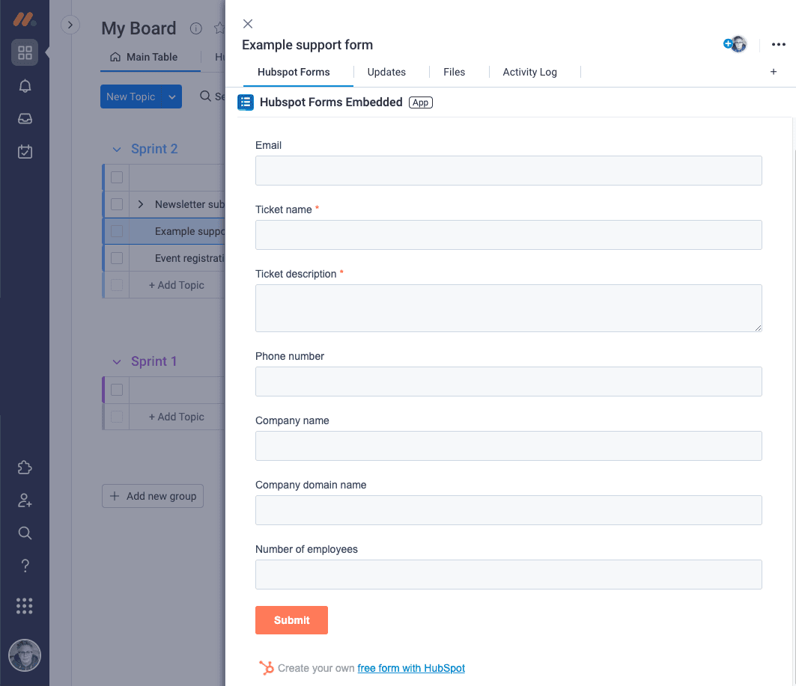
Task: Invite members via the person-plus sidebar icon
Action: point(25,500)
